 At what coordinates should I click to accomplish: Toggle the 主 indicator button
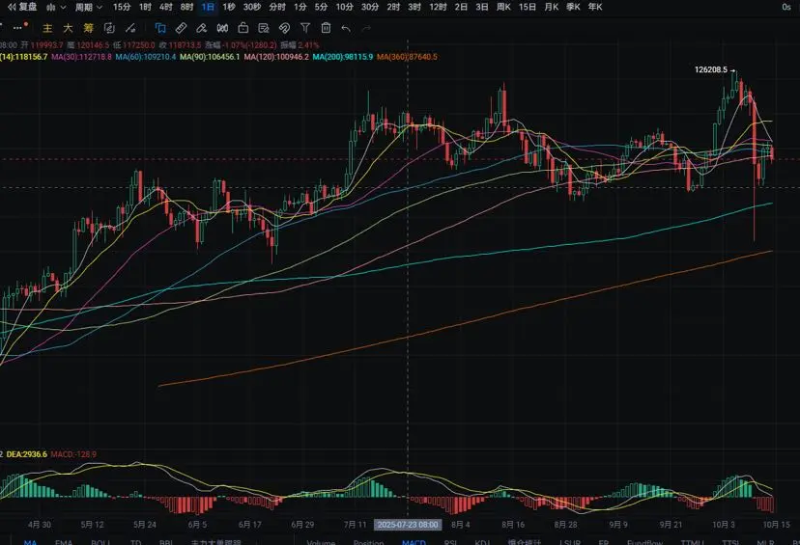47,28
